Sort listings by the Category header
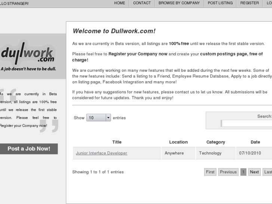 point(216,142)
